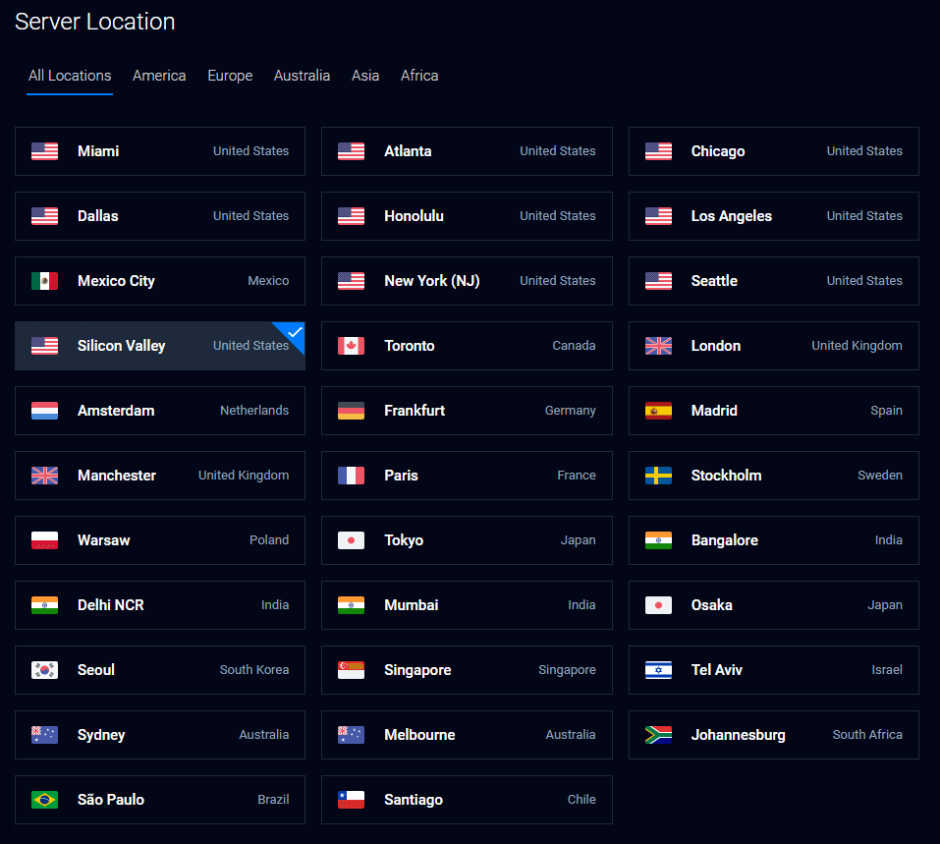Click the Israel flag icon for Tel Aviv
Viewport: 940px width, 844px height.
click(658, 670)
